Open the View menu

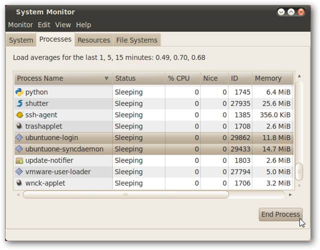click(63, 25)
